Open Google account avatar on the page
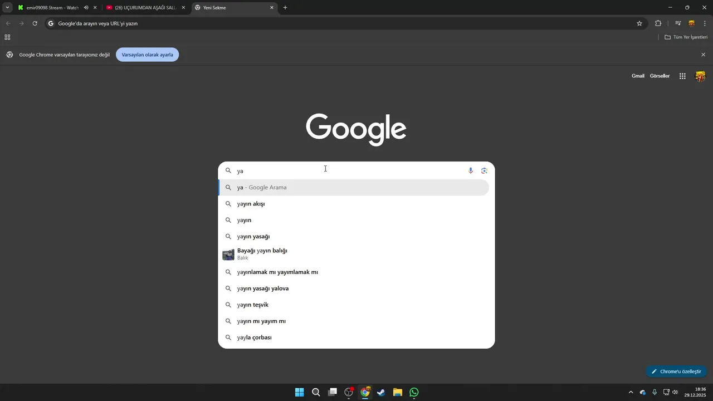 click(x=700, y=76)
